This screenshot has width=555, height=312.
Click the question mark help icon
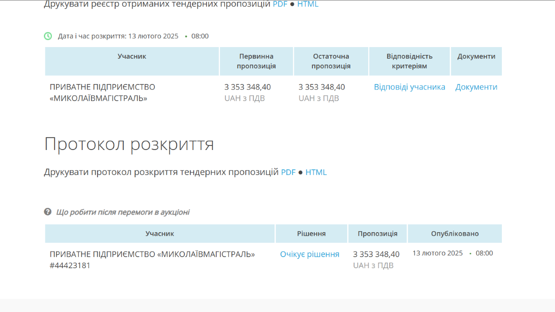pos(48,212)
